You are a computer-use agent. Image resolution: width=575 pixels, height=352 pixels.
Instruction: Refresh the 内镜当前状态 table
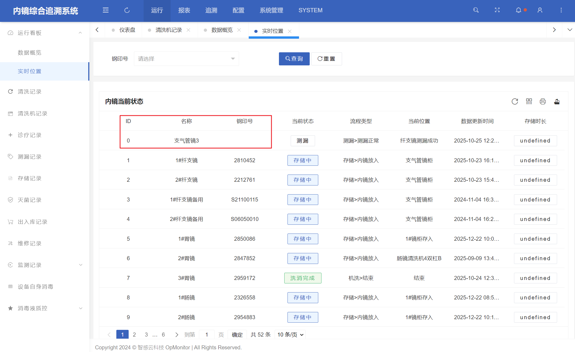coord(515,101)
